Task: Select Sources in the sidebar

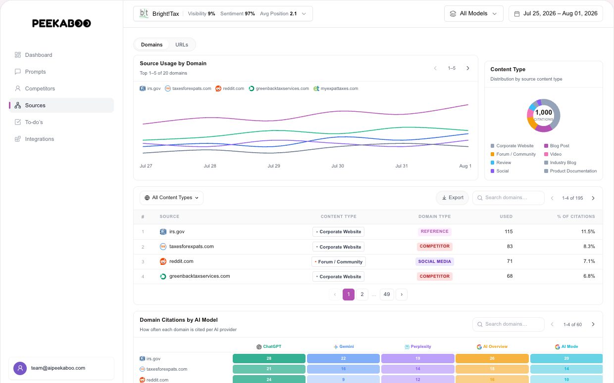Action: pyautogui.click(x=61, y=105)
